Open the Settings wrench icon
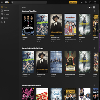This screenshot has height=100, width=100. [86, 2]
